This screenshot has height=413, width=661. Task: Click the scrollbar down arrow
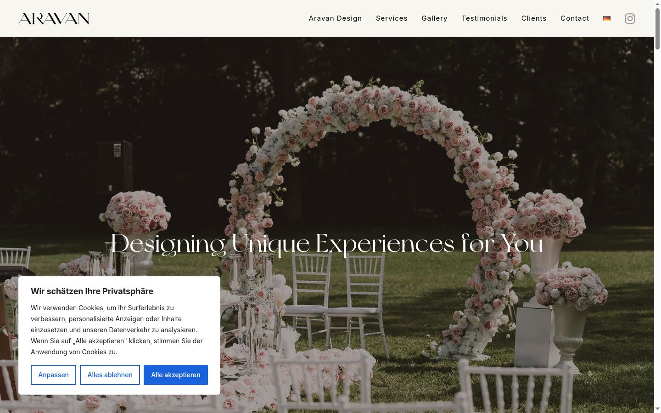click(657, 409)
